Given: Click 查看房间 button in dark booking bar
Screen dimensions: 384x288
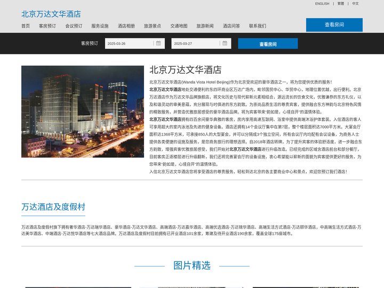Looking at the screenshot, I should [268, 44].
